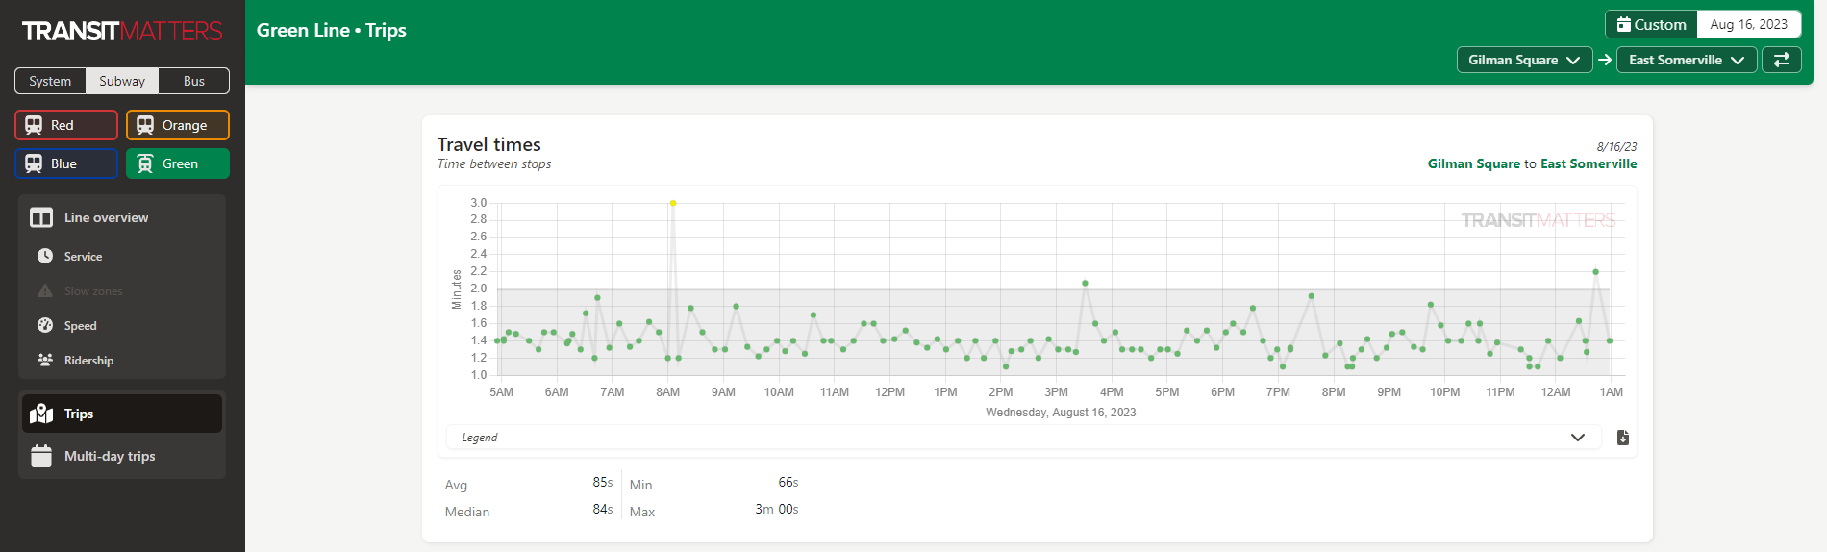Switch to the System view
Viewport: 1827px width, 552px height.
pos(50,81)
